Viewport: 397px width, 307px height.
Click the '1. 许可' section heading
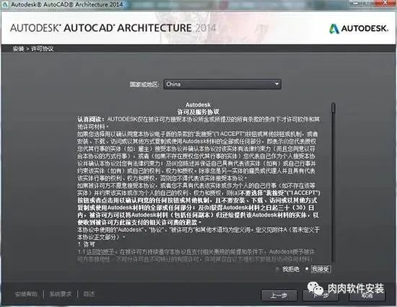pos(87,244)
